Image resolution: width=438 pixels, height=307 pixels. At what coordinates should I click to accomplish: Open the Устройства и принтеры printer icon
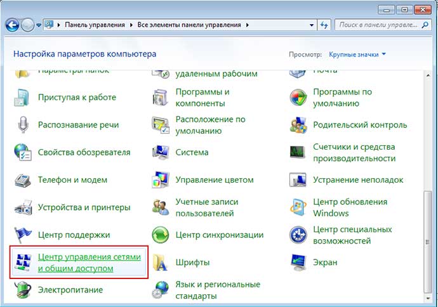pos(23,207)
